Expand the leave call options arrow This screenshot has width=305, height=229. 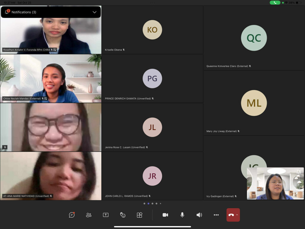237,215
